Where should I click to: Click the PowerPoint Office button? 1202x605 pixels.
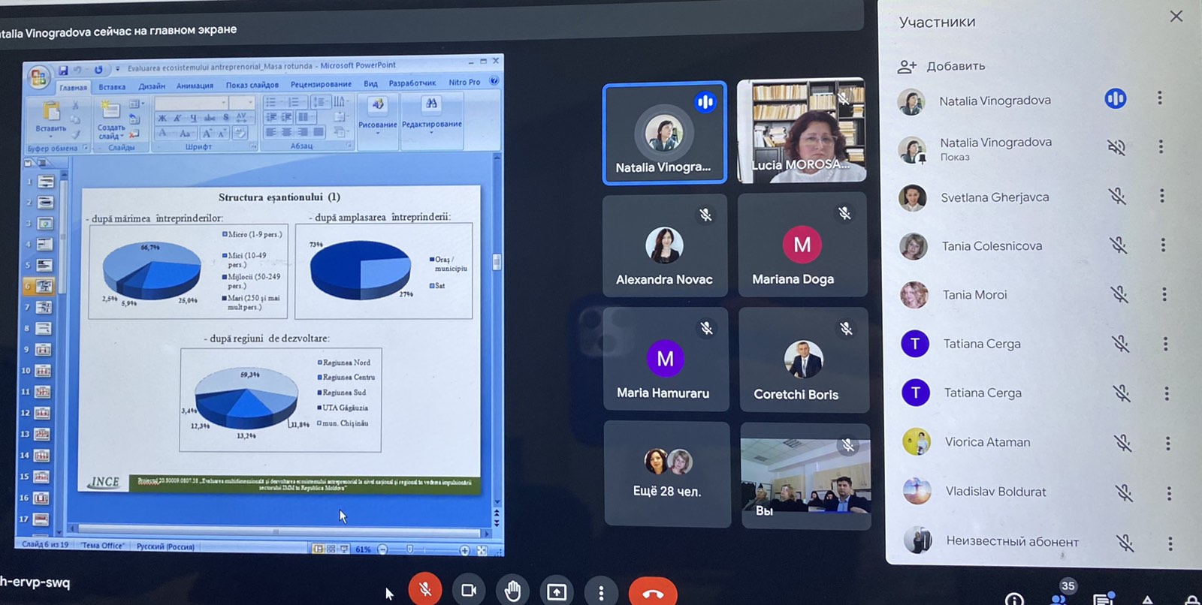38,77
